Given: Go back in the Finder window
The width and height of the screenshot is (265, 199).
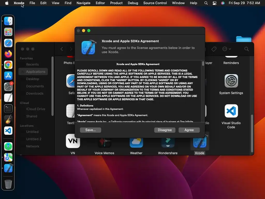Looking at the screenshot, I should [62, 49].
